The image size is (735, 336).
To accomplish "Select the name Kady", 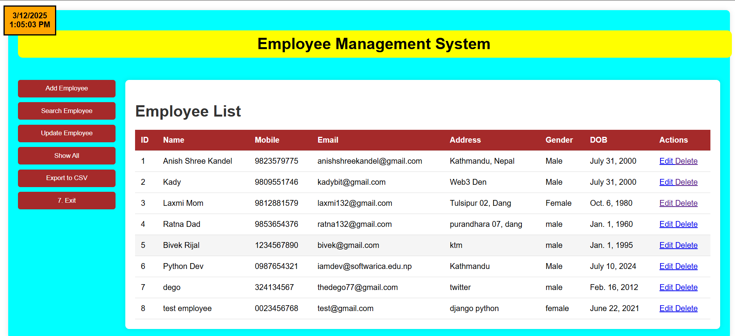I will [x=172, y=182].
